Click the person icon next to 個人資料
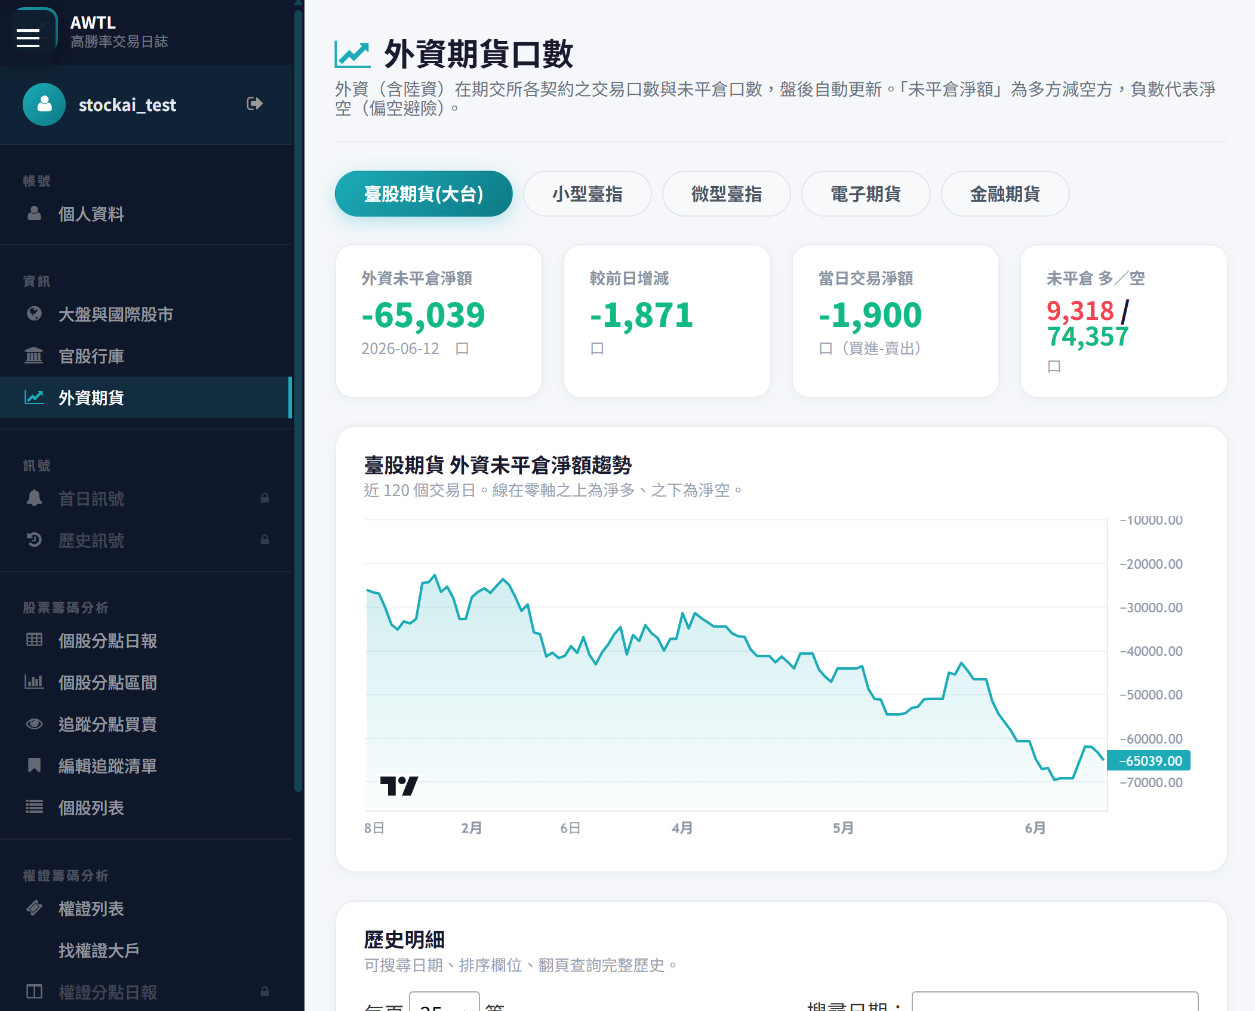The height and width of the screenshot is (1011, 1255). 34,213
